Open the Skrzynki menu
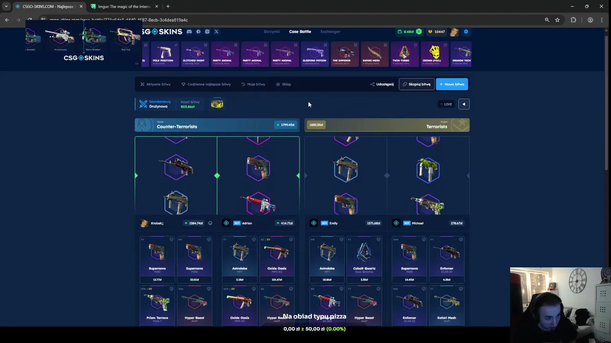Viewport: 611px width, 343px height. (x=272, y=31)
